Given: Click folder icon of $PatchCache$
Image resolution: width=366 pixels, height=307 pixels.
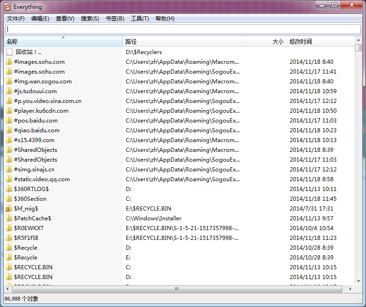Looking at the screenshot, I should [9, 218].
